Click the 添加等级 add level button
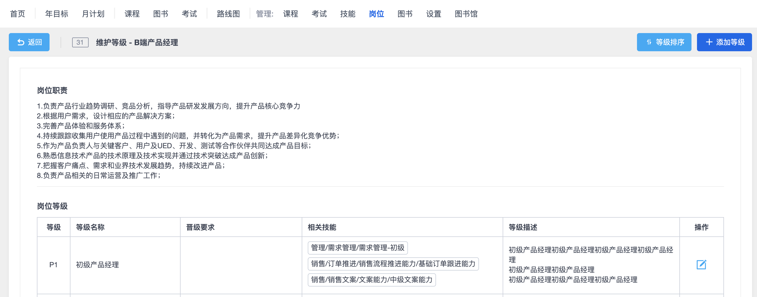757x297 pixels. pos(724,42)
